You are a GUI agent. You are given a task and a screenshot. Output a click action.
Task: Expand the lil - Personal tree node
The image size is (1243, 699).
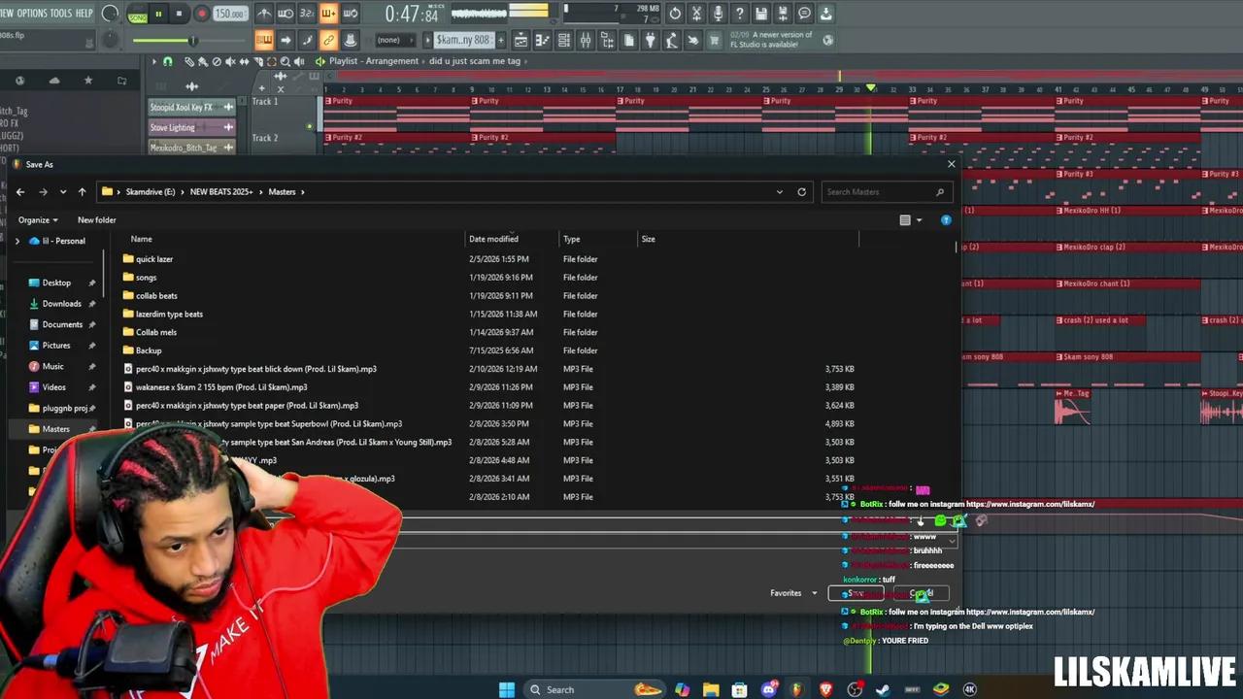(17, 241)
